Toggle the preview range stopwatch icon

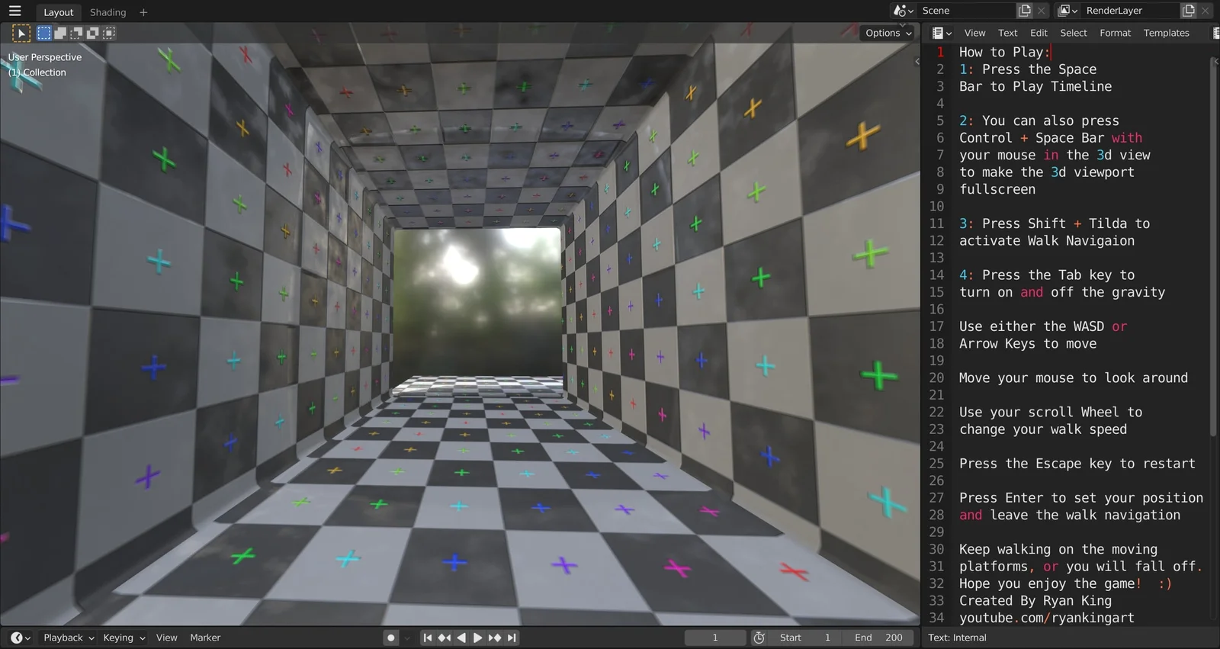759,638
